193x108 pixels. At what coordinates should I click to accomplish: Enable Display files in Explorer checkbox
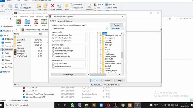(53, 67)
